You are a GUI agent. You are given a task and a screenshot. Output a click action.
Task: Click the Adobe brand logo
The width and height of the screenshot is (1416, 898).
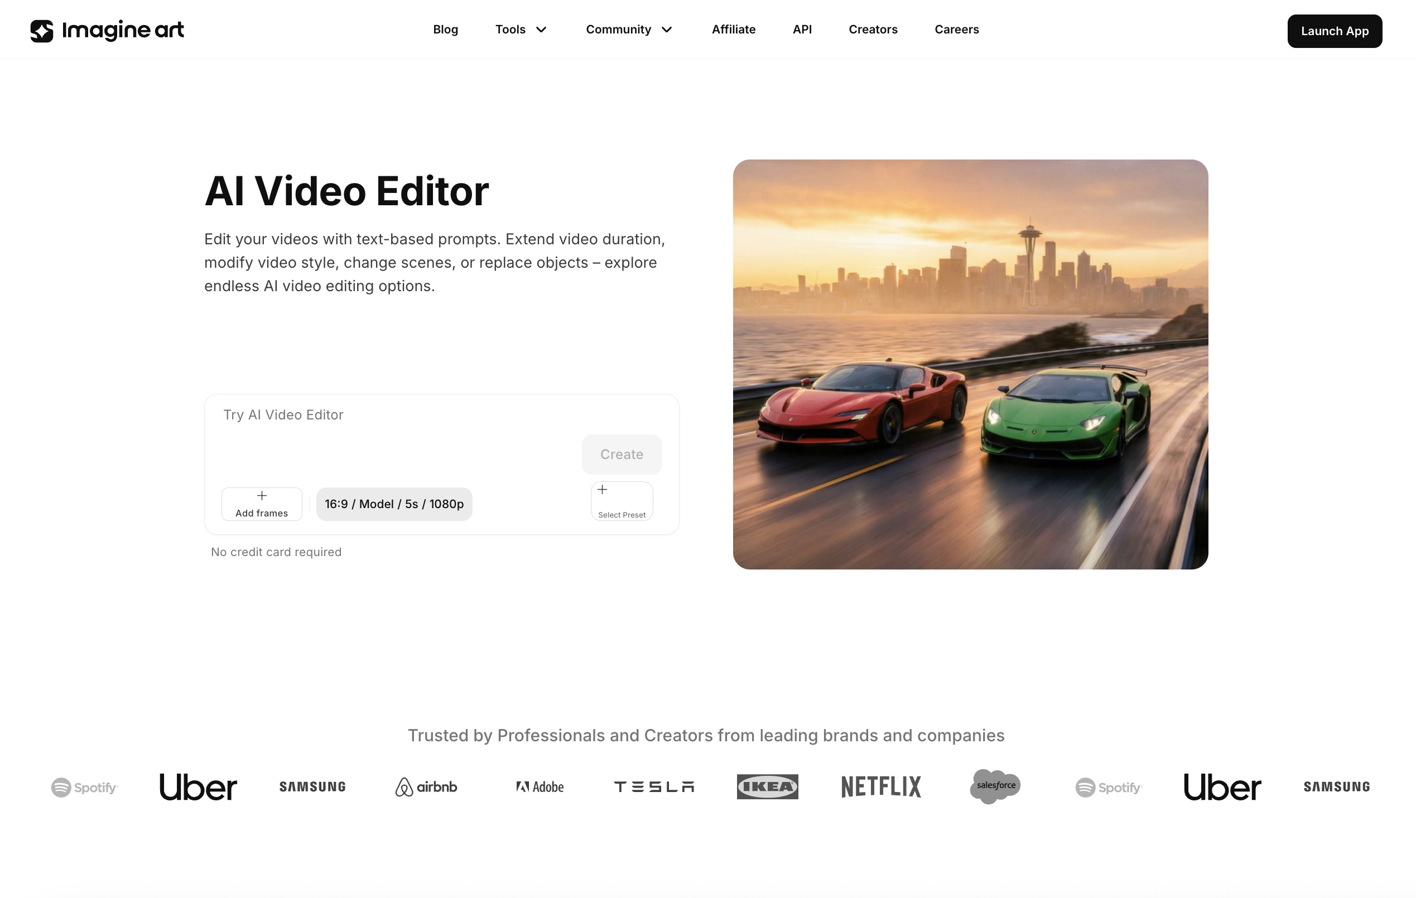[x=540, y=787]
